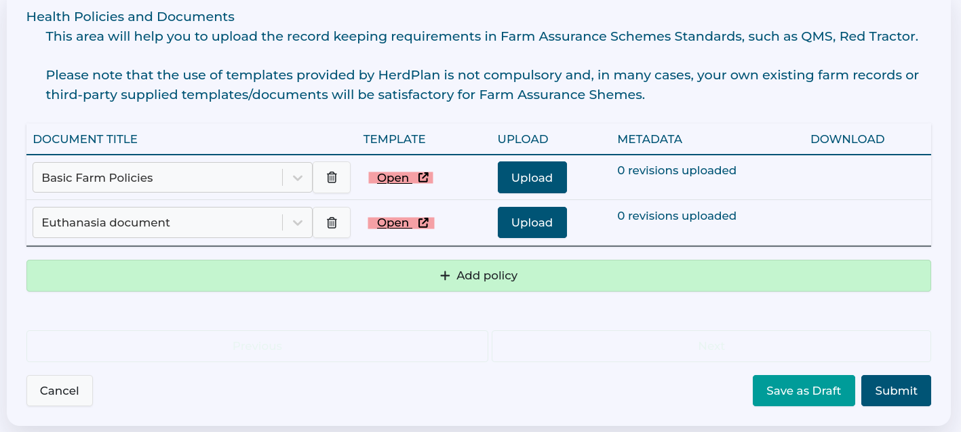Viewport: 961px width, 432px height.
Task: Open the Euthanasia document template link
Action: click(x=393, y=222)
